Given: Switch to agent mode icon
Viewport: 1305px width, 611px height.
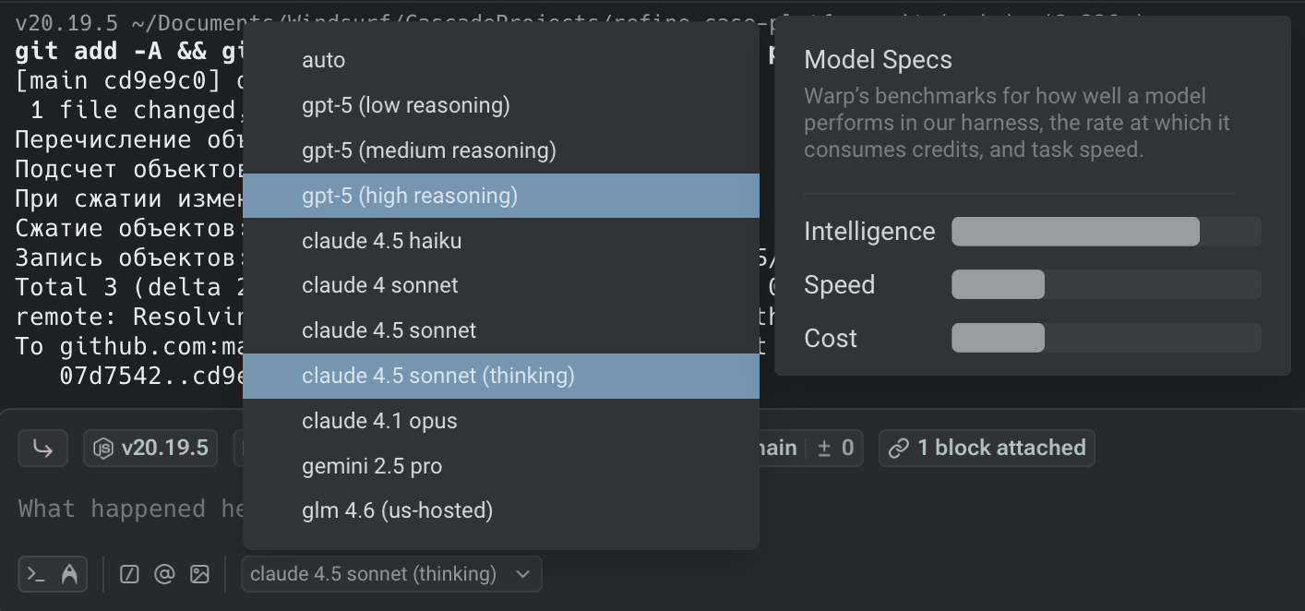Looking at the screenshot, I should 69,574.
